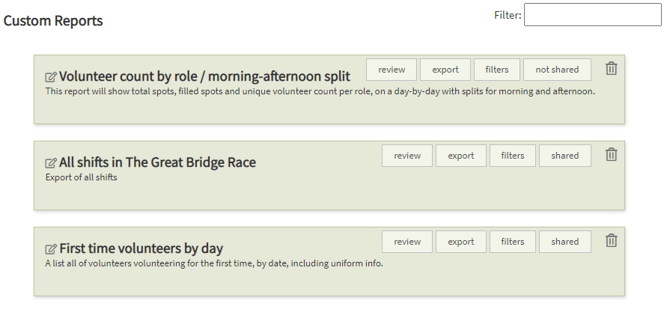664x312 pixels.
Task: Toggle 'not shared' status on Volunteer count report
Action: click(557, 70)
